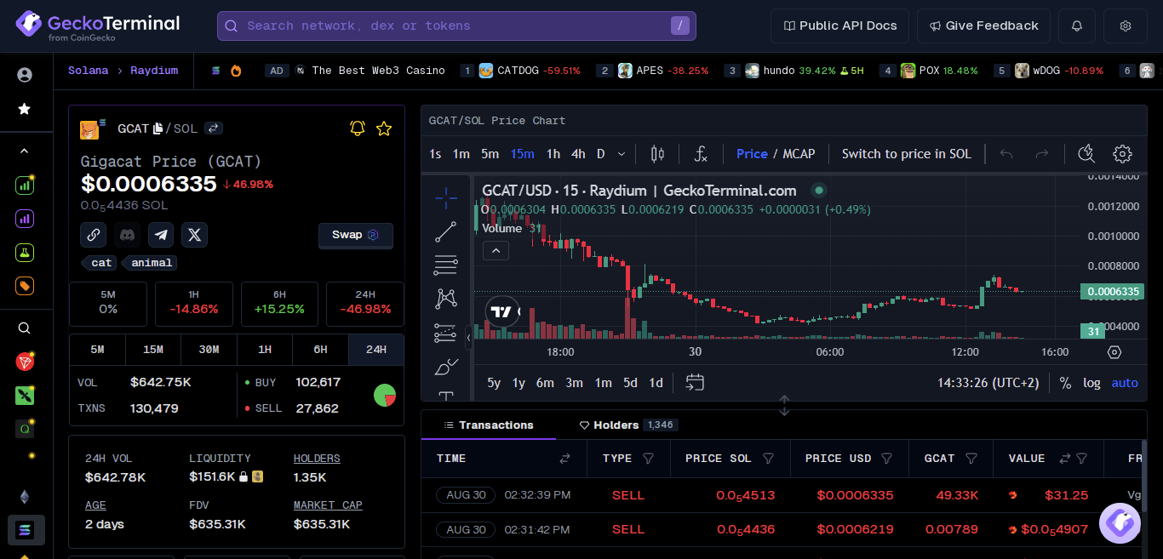Screen dimensions: 1163x559
Task: Switch chart to MCAP view
Action: click(x=799, y=154)
